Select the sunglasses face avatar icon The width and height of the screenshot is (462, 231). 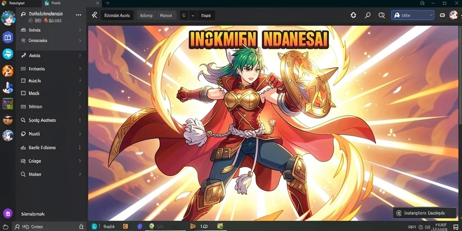8,120
